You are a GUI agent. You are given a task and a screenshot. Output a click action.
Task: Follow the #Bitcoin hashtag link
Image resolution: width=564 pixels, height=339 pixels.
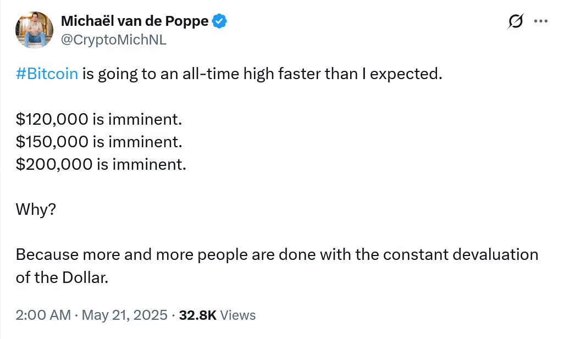47,74
